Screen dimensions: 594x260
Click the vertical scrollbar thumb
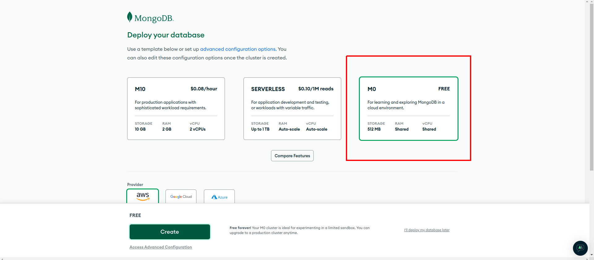tap(592, 87)
